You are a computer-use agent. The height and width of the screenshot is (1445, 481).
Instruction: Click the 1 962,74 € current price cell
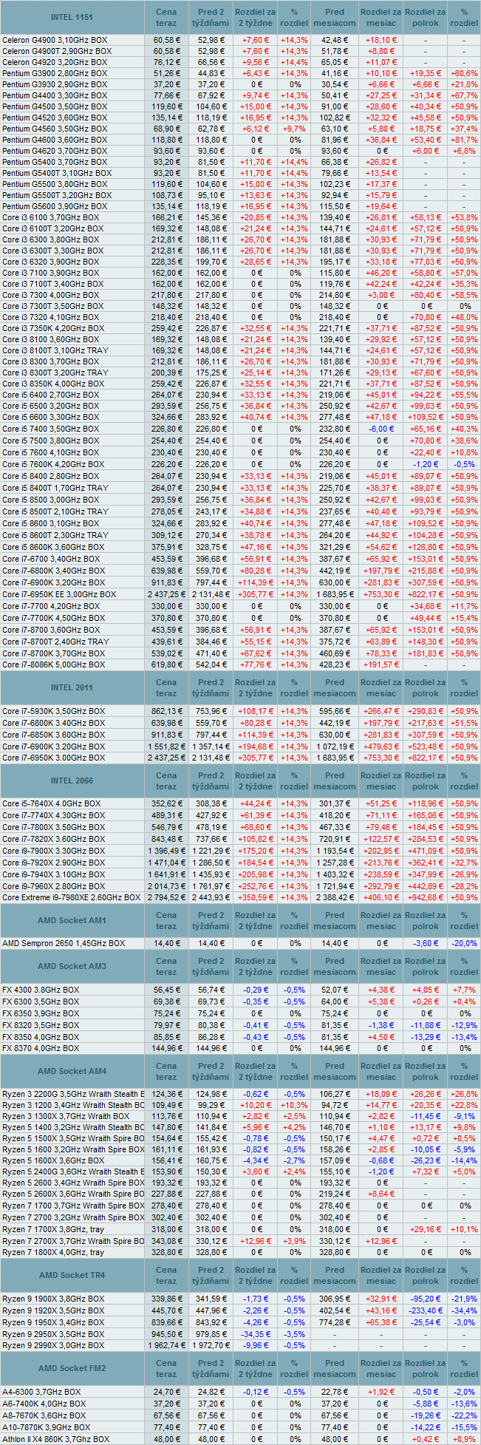tap(166, 1345)
